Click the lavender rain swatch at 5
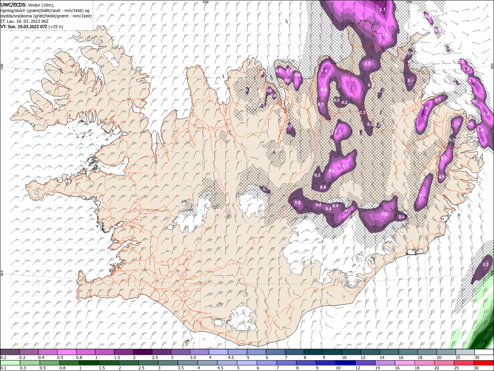 (x=246, y=363)
